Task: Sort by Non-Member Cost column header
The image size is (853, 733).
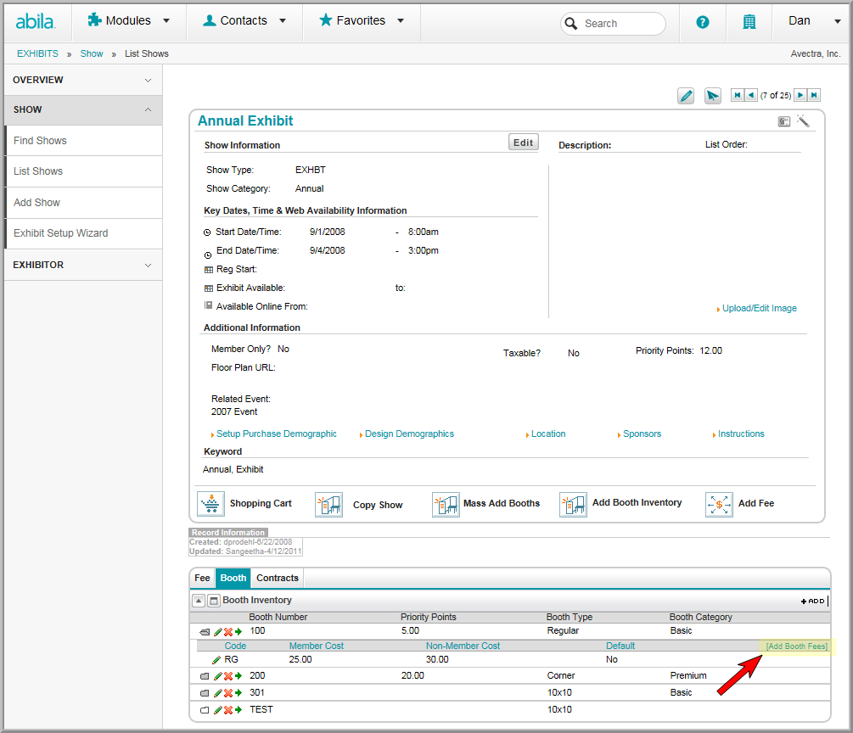Action: pos(463,646)
